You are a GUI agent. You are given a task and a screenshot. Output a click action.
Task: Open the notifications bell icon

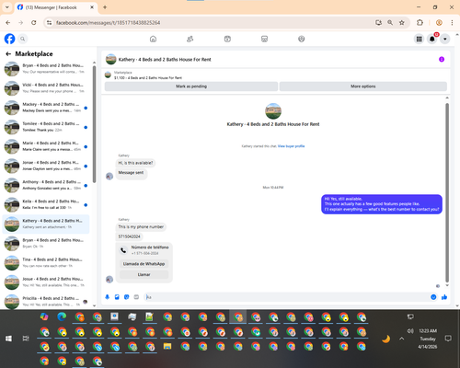pos(432,39)
